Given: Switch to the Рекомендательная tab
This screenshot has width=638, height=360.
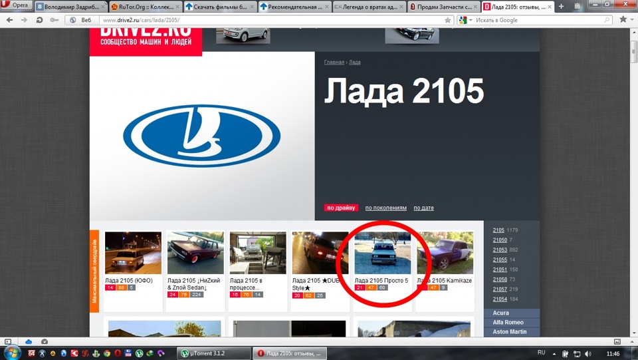Looking at the screenshot, I should [x=294, y=7].
